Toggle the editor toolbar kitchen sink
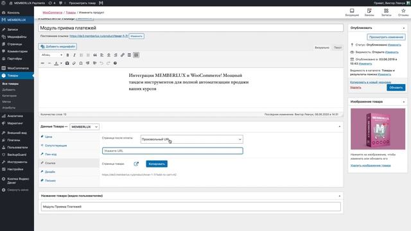Viewport: 411px width, 231px height. point(136,55)
